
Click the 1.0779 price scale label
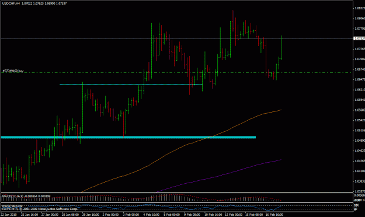360,29
